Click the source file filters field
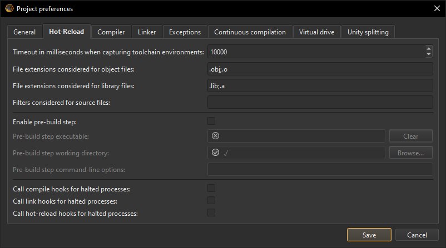The image size is (446, 248). (x=320, y=102)
